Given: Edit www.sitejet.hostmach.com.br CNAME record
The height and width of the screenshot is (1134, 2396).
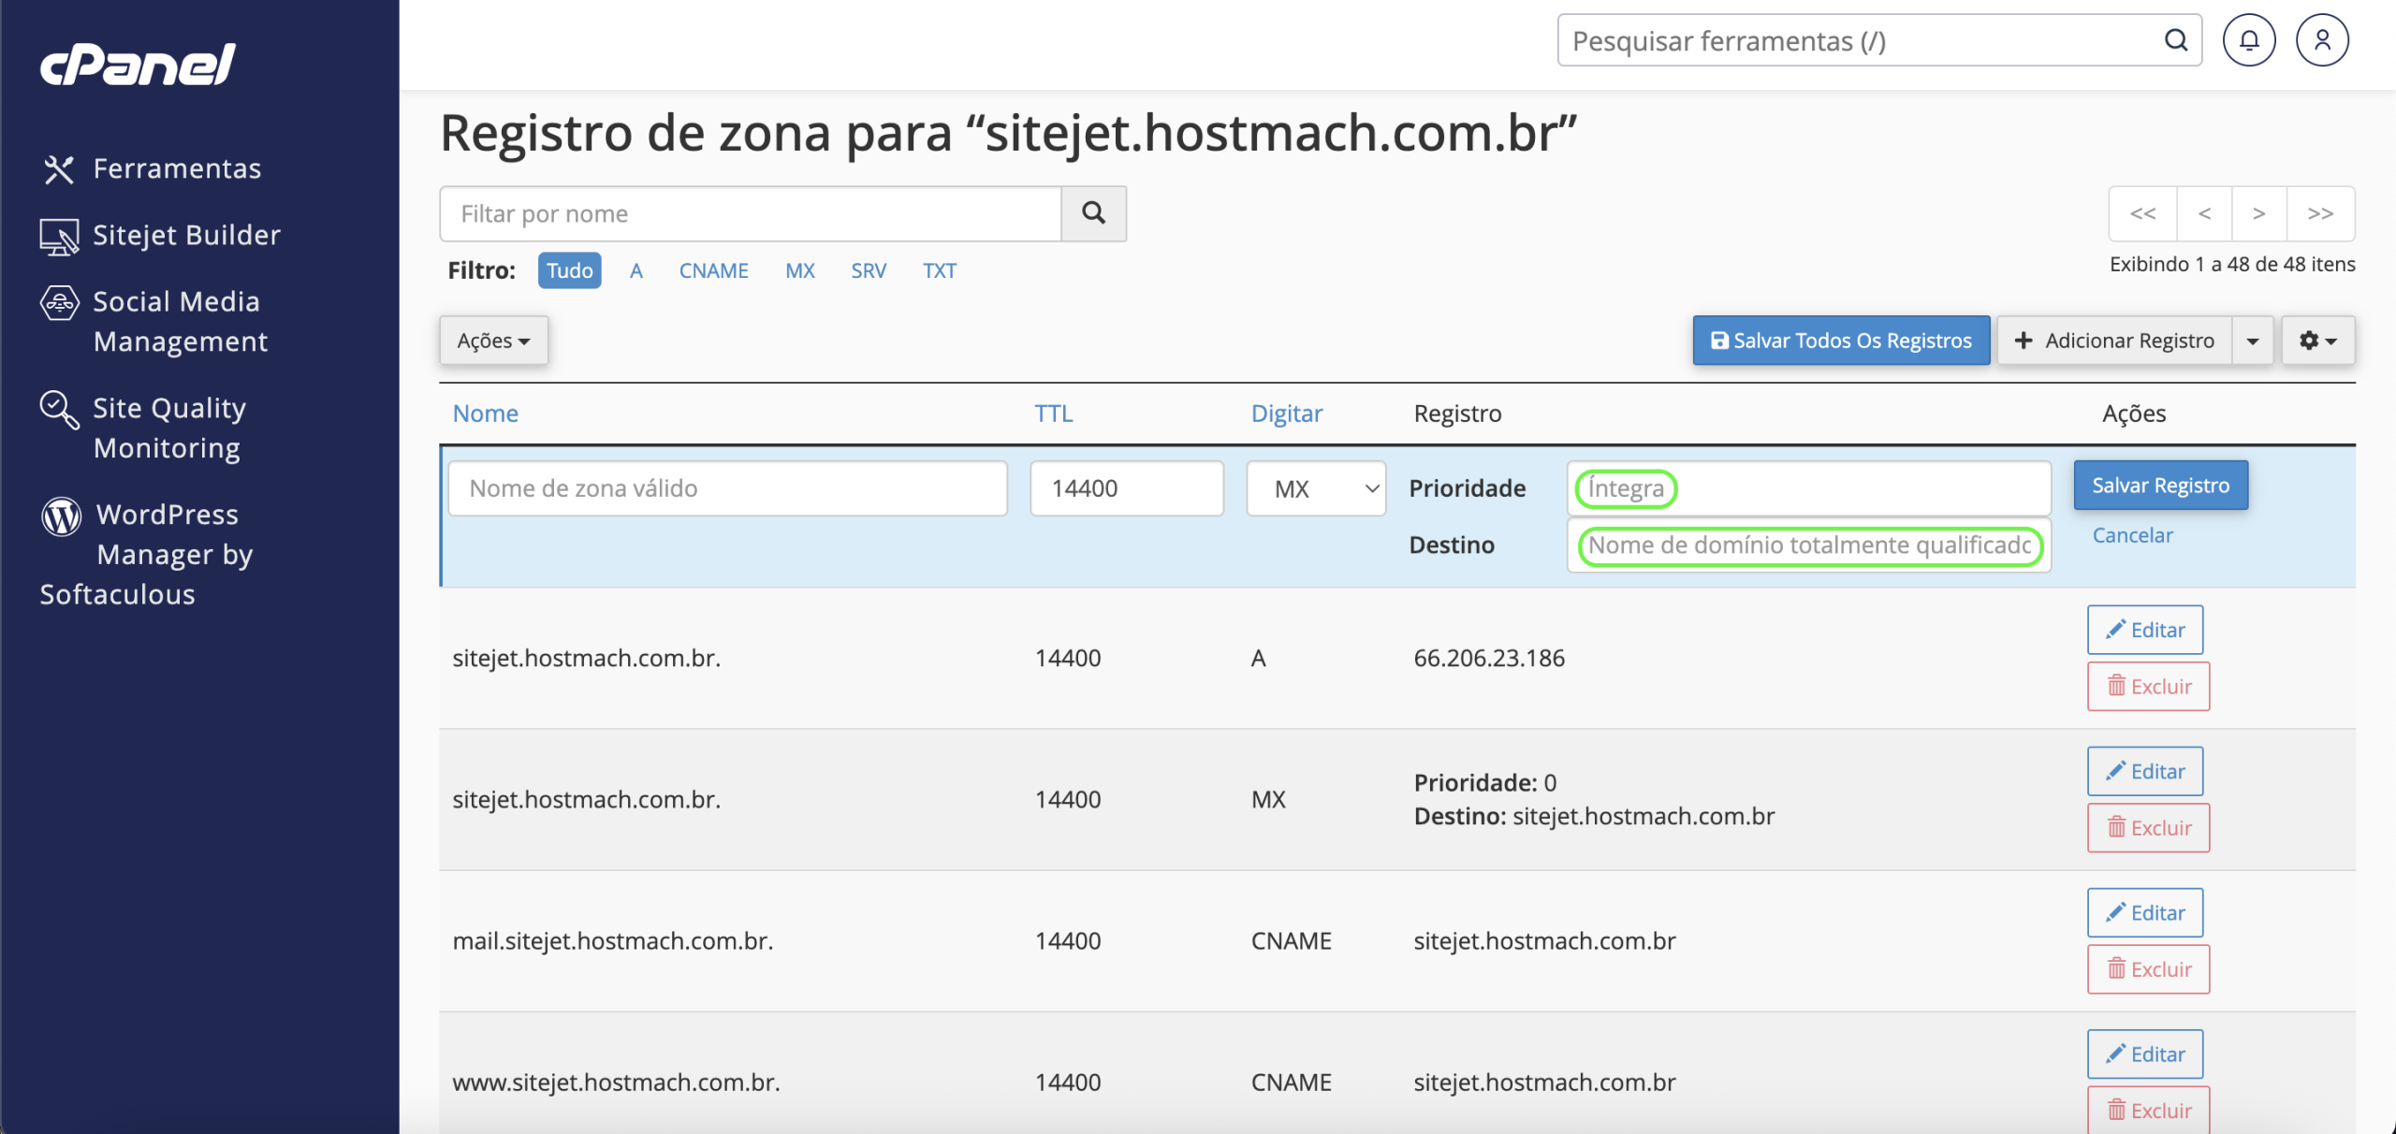Looking at the screenshot, I should (x=2144, y=1054).
